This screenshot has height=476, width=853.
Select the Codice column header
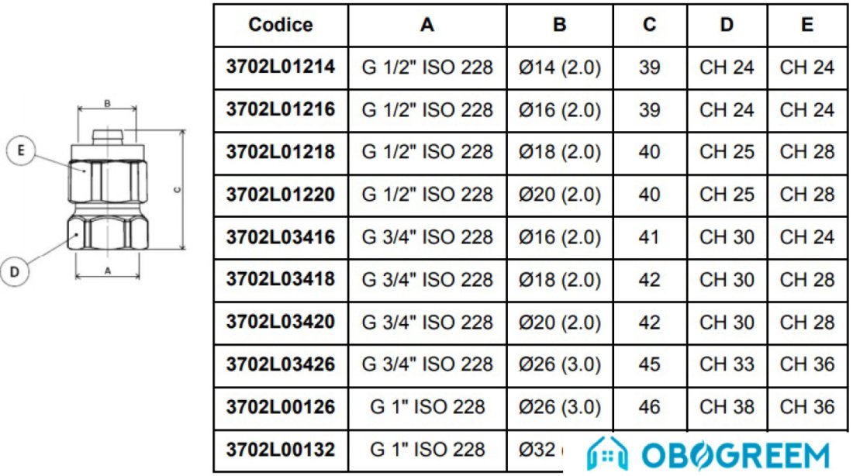[281, 25]
